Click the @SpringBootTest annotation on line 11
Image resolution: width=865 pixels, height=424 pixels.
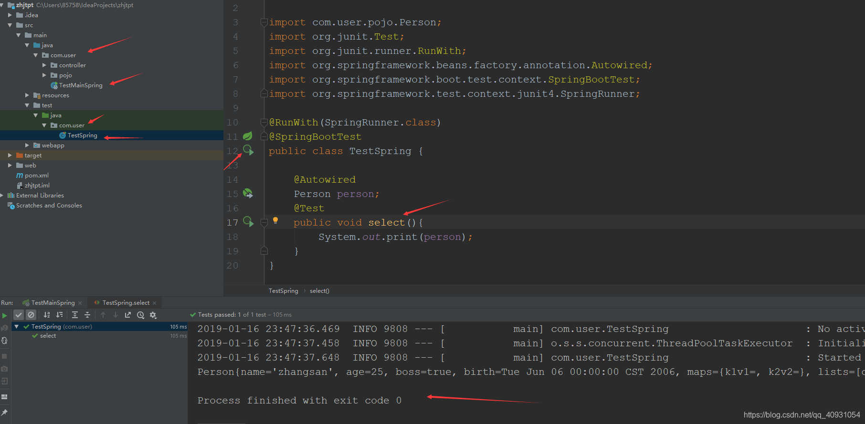[x=315, y=137]
